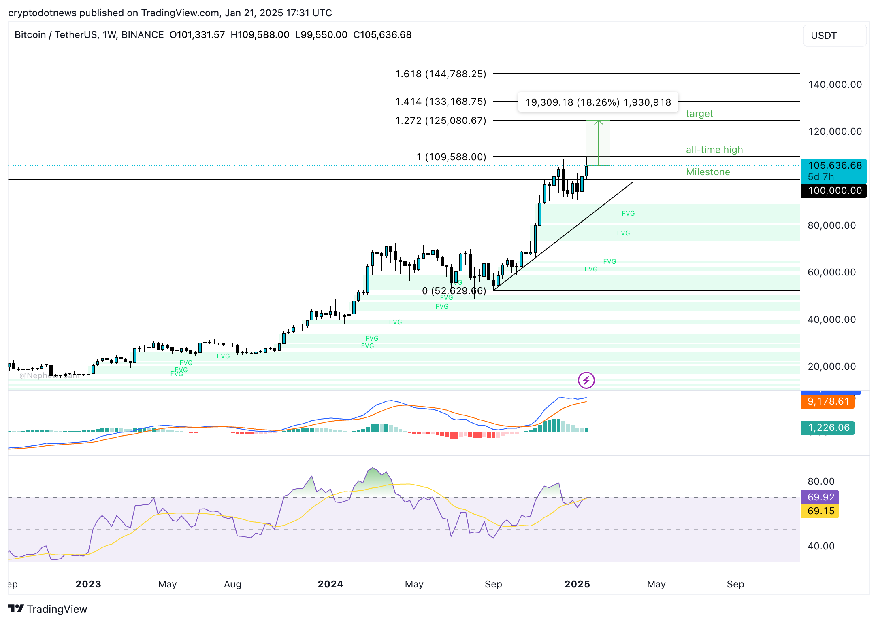Select an FVG zone label
The image size is (878, 623).
tap(628, 213)
